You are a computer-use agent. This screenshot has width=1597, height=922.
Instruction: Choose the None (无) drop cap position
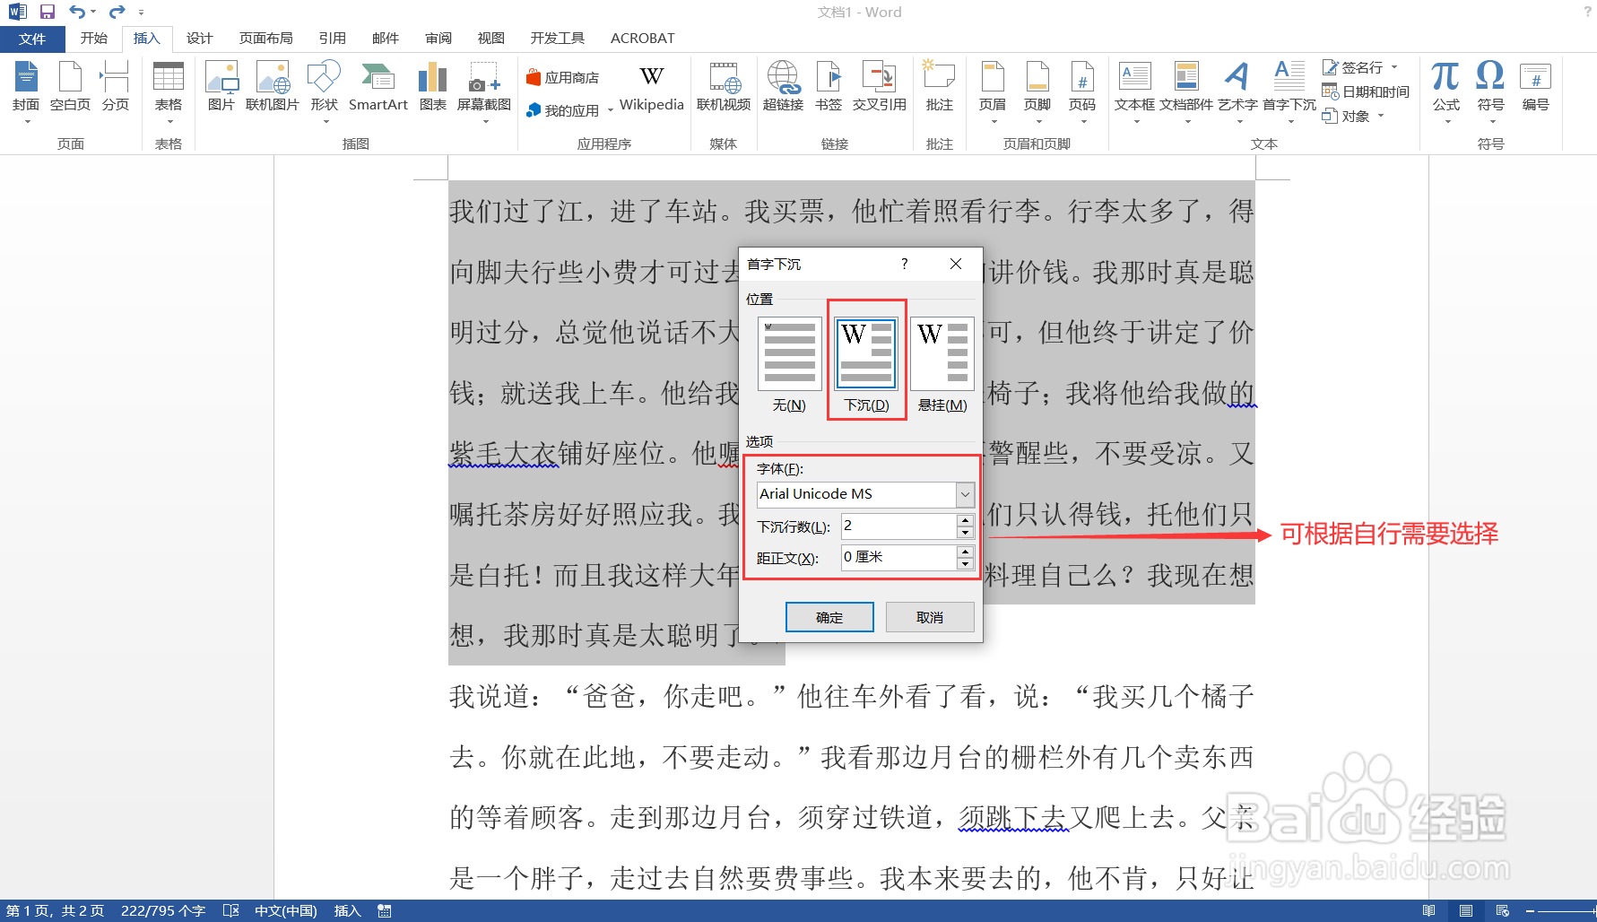(x=789, y=366)
